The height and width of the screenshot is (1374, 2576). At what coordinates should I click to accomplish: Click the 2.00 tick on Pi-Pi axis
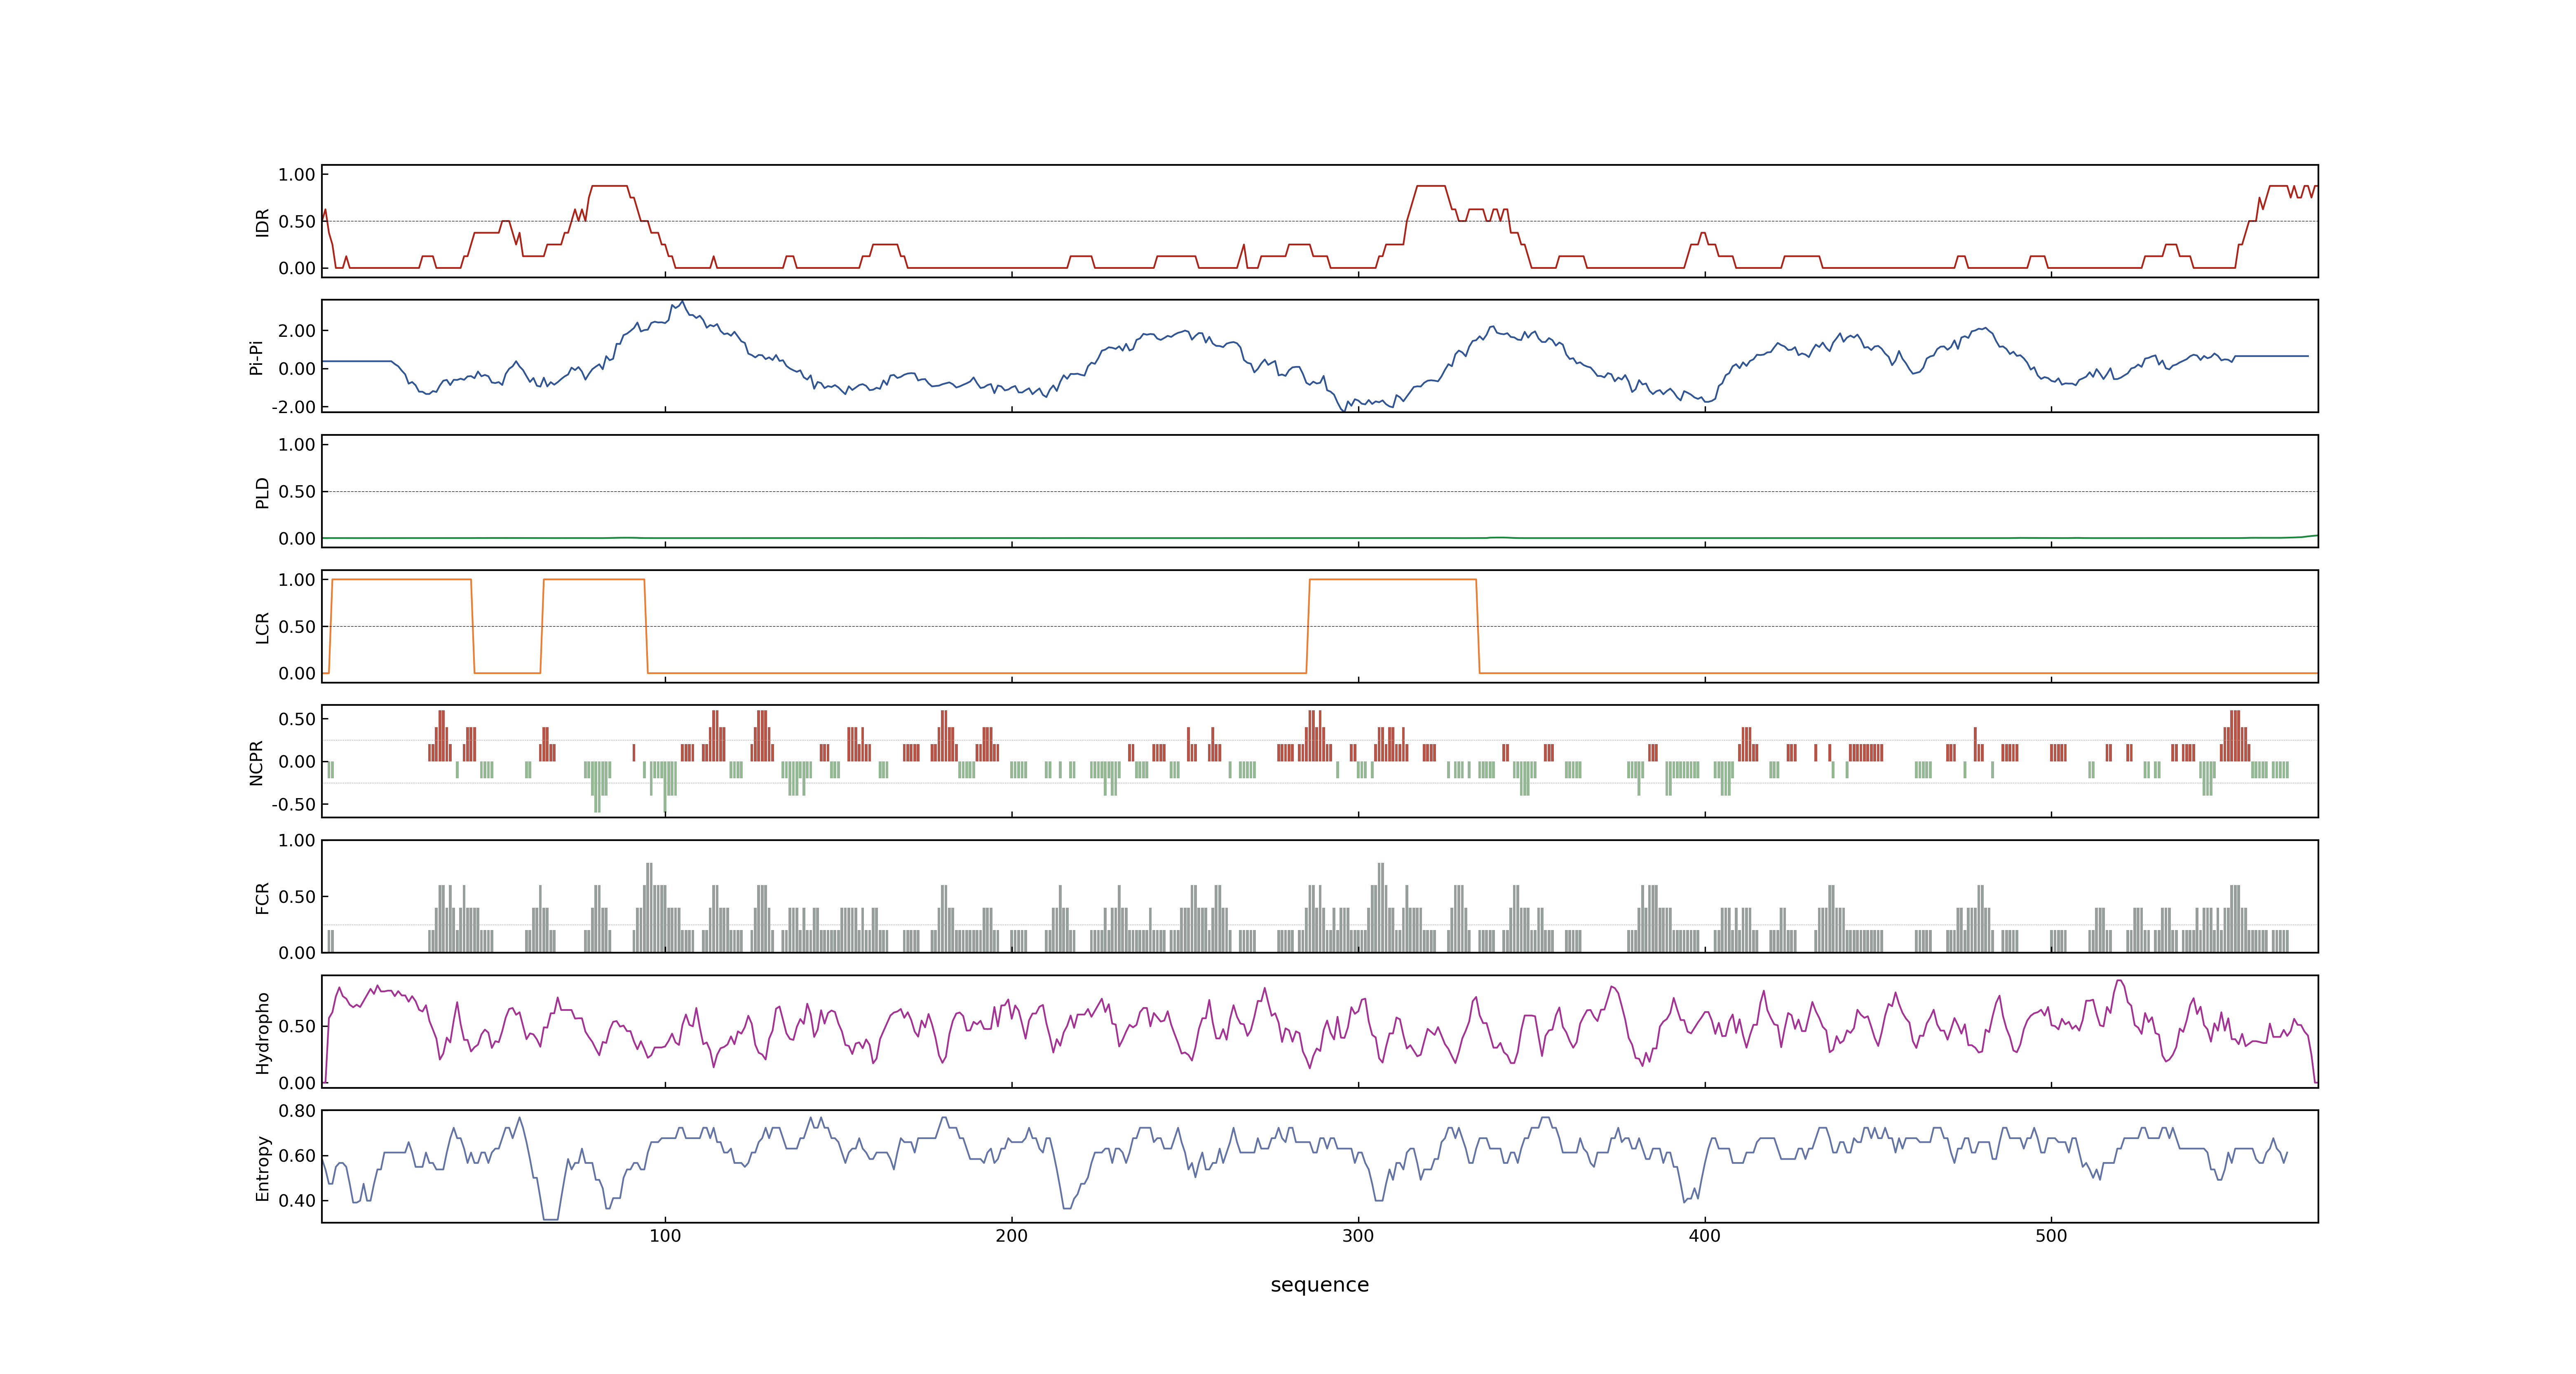click(x=297, y=331)
